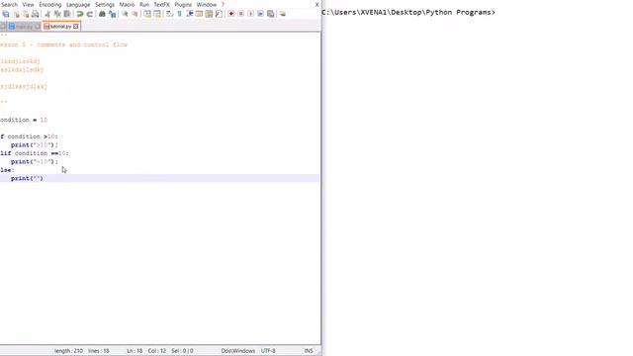
Task: Start macro recording with the red dot
Action: (230, 14)
